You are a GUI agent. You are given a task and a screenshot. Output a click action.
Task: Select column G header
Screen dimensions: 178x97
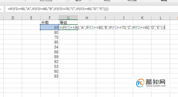tap(68, 18)
